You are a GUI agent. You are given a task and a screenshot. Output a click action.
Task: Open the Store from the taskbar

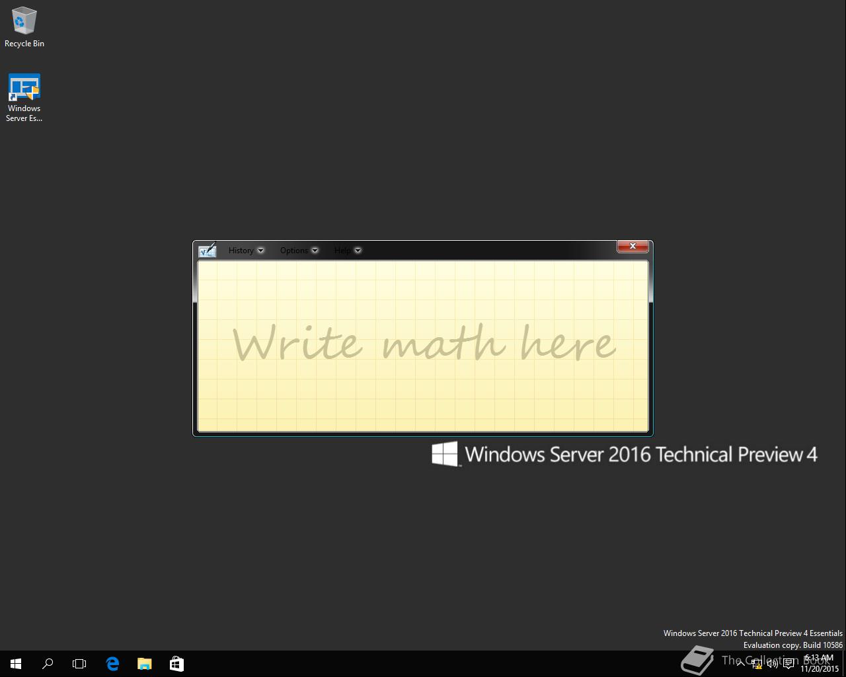[176, 664]
